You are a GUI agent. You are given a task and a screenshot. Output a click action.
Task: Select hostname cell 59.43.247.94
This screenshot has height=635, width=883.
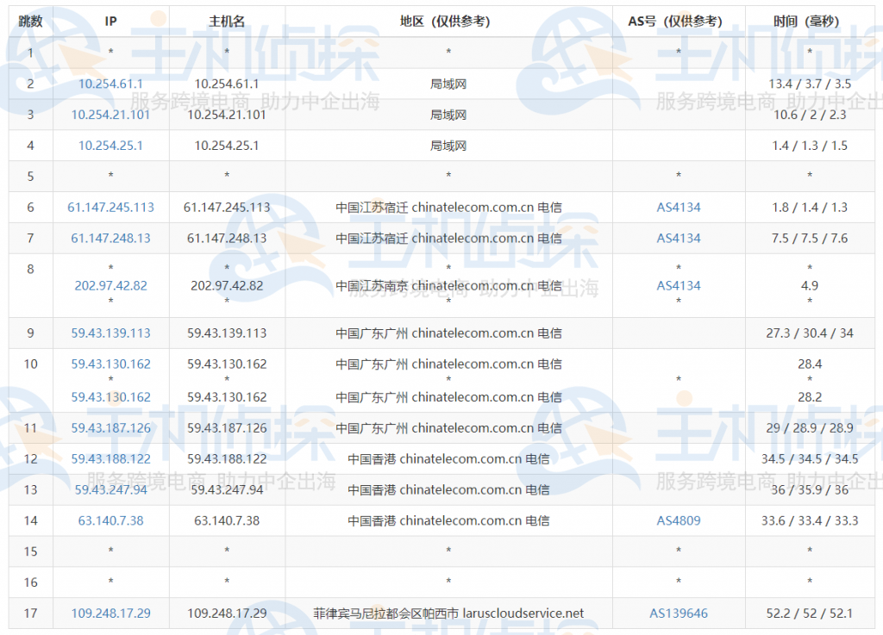(x=227, y=490)
